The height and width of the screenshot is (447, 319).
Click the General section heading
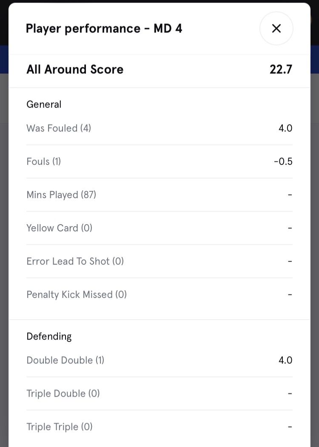pyautogui.click(x=44, y=104)
